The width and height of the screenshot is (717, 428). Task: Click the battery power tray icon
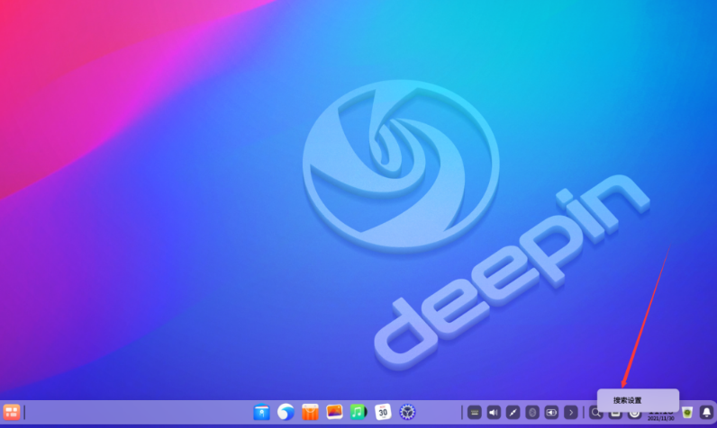coord(551,413)
